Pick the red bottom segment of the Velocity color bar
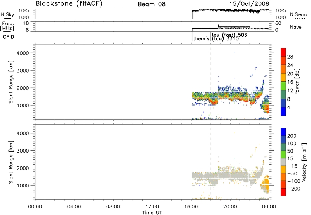The height and width of the screenshot is (215, 311). point(283,192)
